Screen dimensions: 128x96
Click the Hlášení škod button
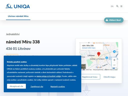(x=114, y=20)
